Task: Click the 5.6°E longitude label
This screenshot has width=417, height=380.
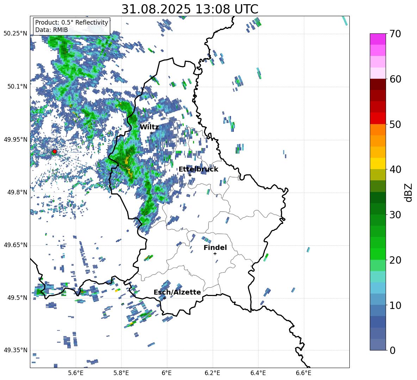Action: 76,373
